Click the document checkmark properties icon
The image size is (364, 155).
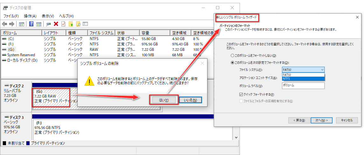[63, 24]
